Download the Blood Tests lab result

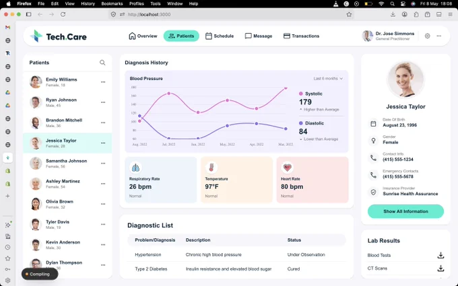point(440,255)
